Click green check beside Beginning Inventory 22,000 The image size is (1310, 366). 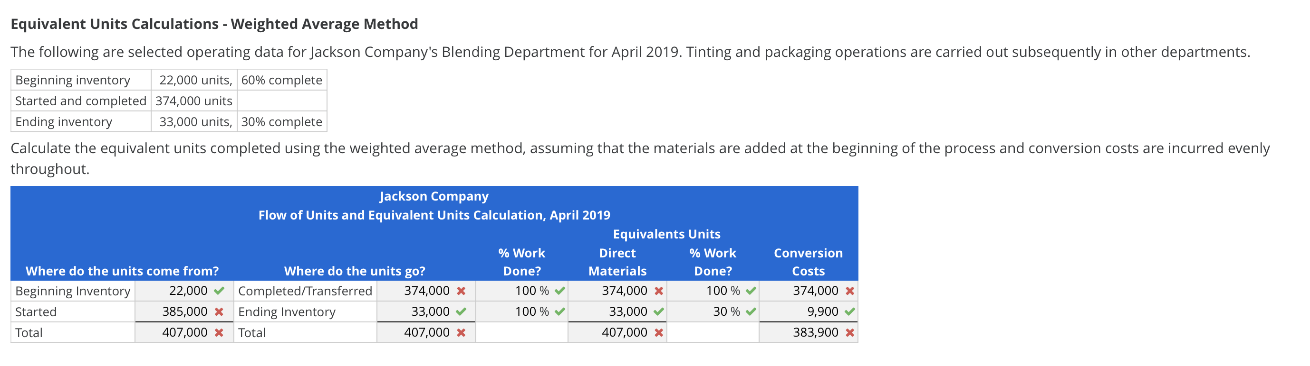click(x=219, y=291)
